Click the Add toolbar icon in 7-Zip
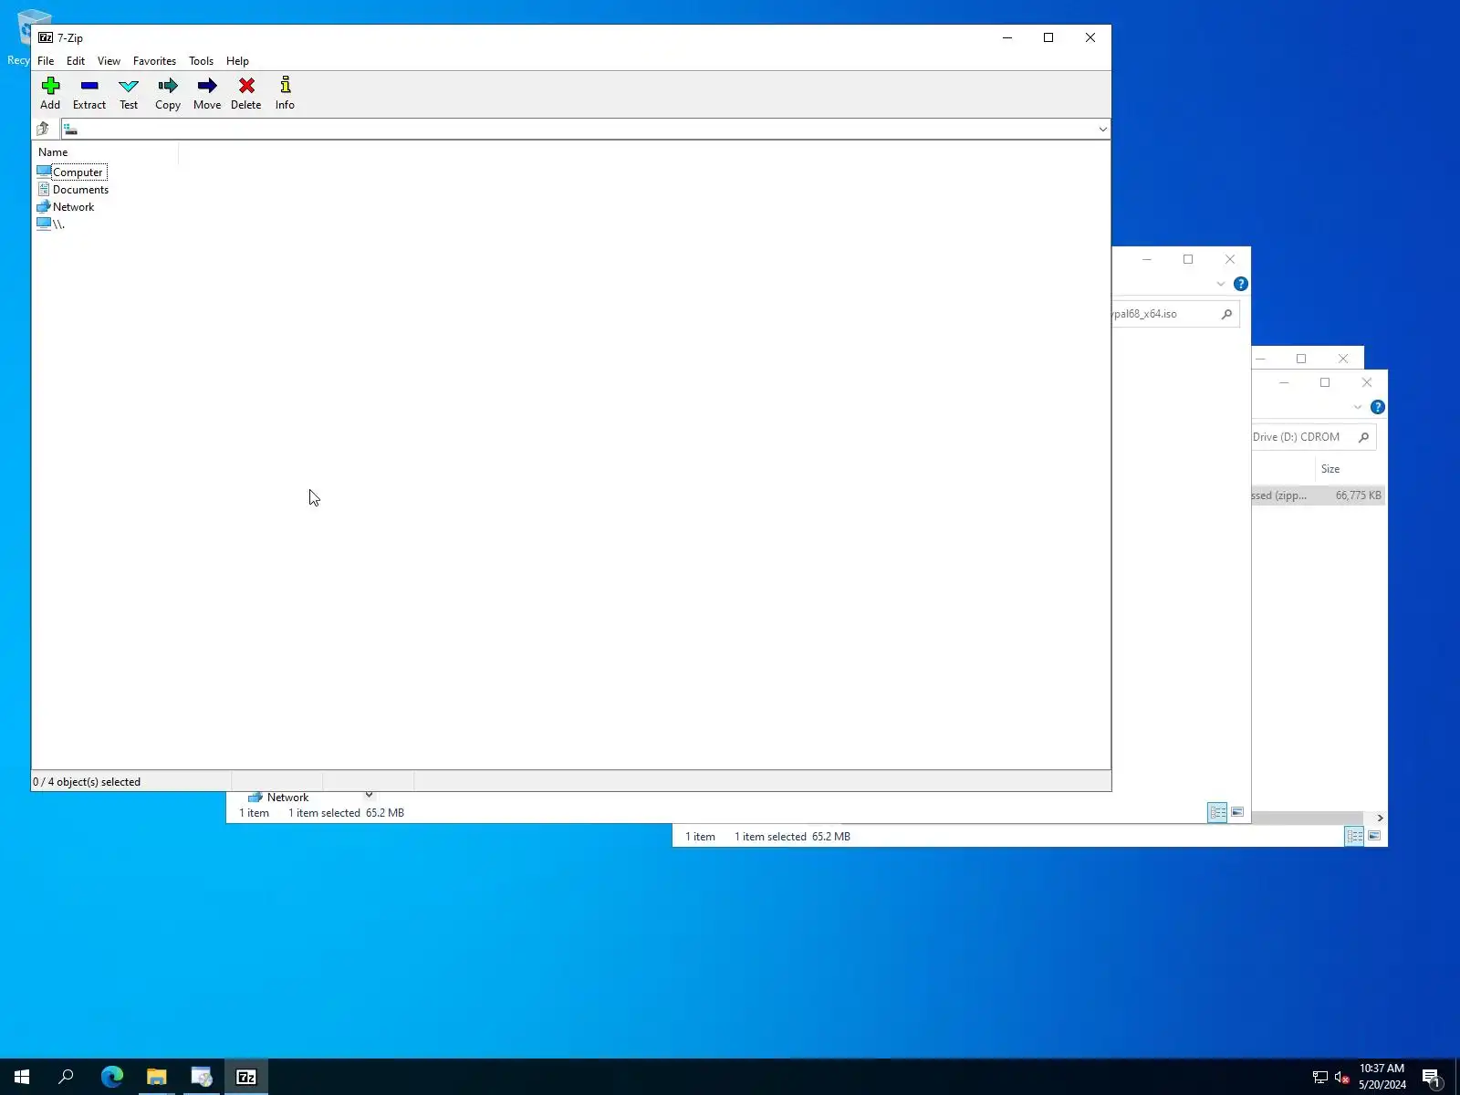1460x1095 pixels. (50, 93)
